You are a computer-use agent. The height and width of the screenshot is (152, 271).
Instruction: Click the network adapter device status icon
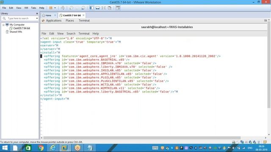(x=242, y=142)
